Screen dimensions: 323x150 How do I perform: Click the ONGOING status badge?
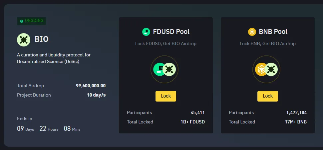[x=31, y=21]
